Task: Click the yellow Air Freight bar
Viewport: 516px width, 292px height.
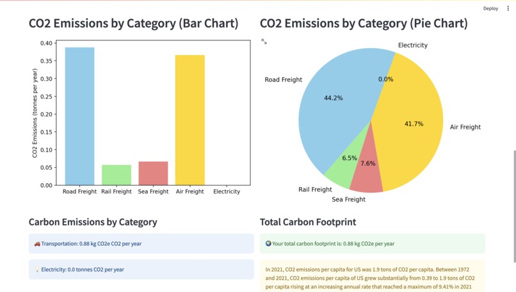Action: 190,120
